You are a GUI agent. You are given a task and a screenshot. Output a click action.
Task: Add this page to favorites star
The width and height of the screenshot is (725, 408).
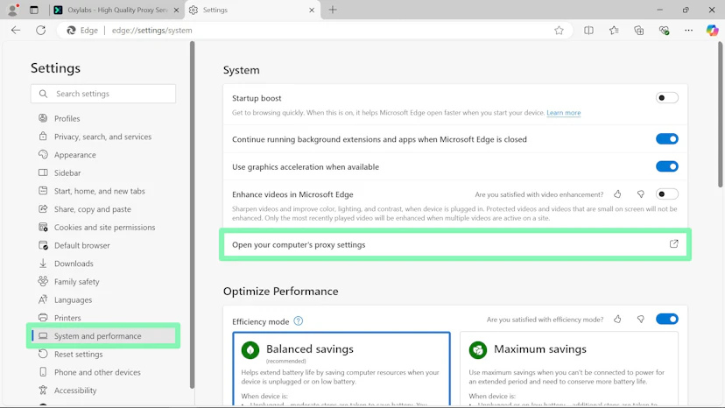[559, 30]
